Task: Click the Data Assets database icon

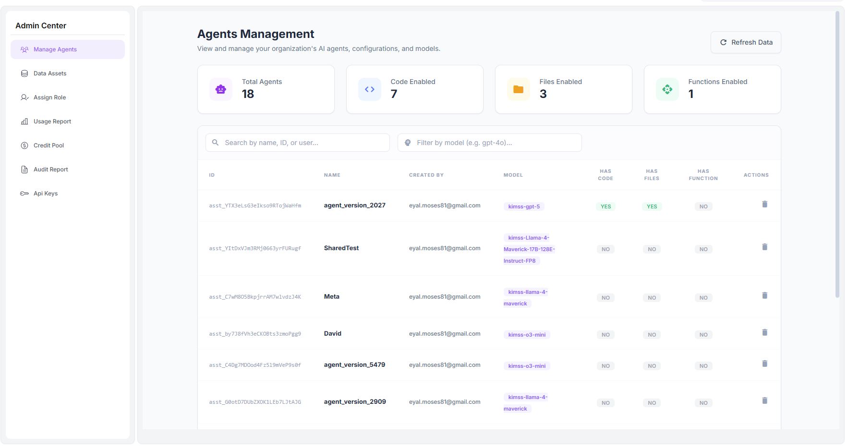Action: click(24, 73)
